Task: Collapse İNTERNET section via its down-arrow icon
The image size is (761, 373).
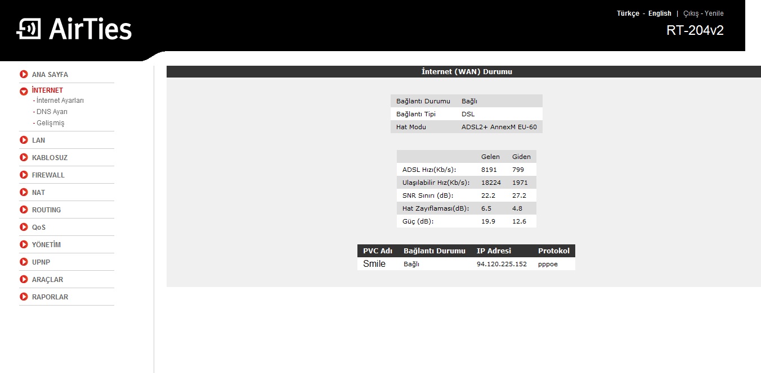Action: 24,91
